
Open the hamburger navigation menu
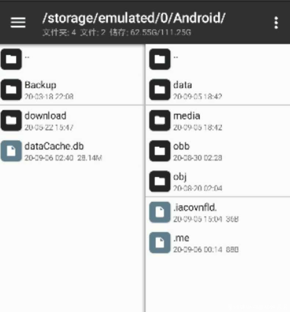(x=18, y=22)
